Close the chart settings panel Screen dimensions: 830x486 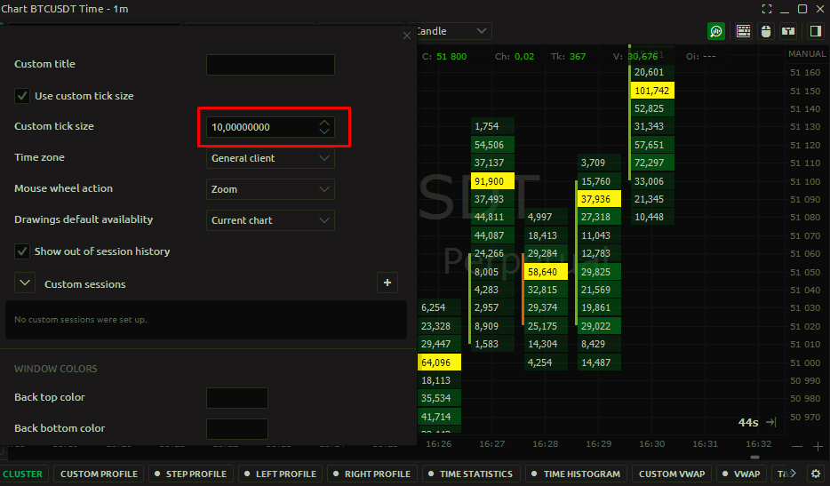(407, 36)
